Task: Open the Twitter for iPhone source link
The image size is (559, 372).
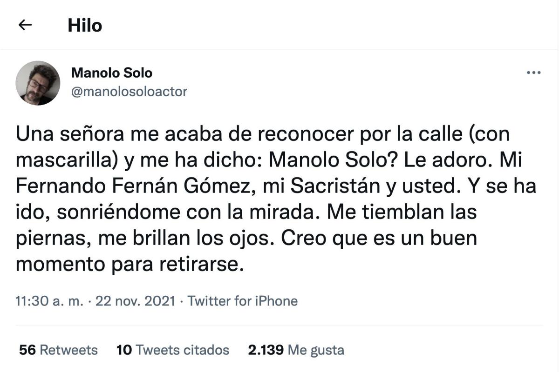Action: (242, 301)
